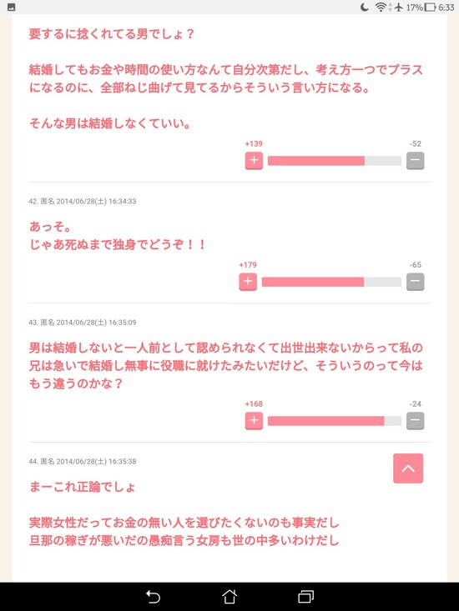Tap the vote ratio bar of comment 43
Image resolution: width=459 pixels, height=611 pixels.
pyautogui.click(x=335, y=421)
